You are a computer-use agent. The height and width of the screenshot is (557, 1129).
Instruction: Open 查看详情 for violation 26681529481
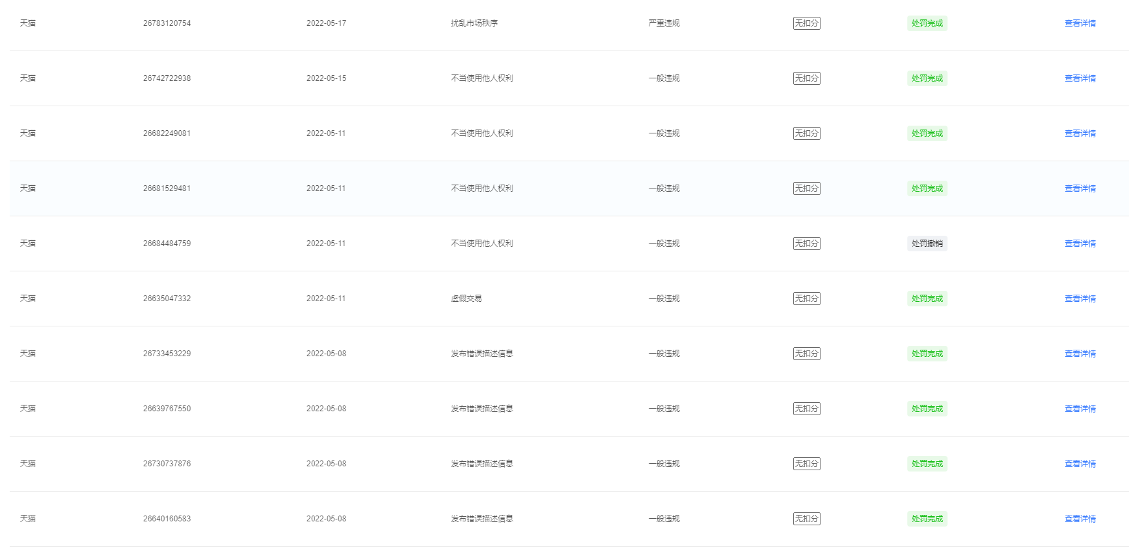click(x=1080, y=188)
